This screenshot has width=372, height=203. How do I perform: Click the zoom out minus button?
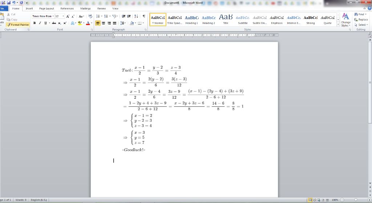[x=342, y=200]
